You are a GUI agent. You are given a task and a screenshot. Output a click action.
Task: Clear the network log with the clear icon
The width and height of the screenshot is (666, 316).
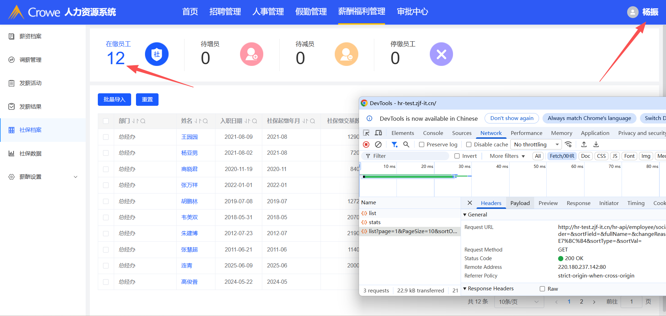point(378,144)
